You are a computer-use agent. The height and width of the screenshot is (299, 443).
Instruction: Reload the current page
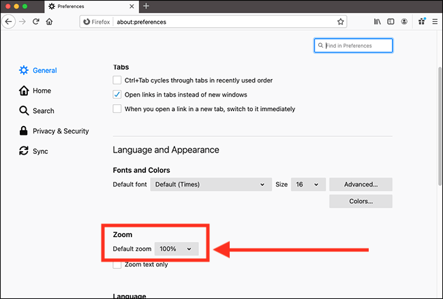[36, 22]
